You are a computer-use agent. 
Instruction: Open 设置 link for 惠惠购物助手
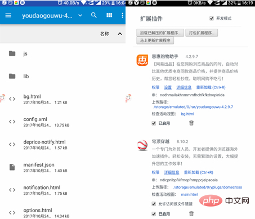tap(168, 87)
